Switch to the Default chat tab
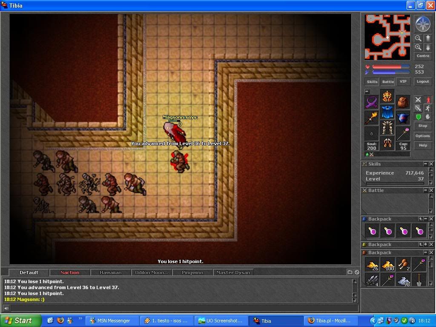The height and width of the screenshot is (327, 436). [x=29, y=272]
